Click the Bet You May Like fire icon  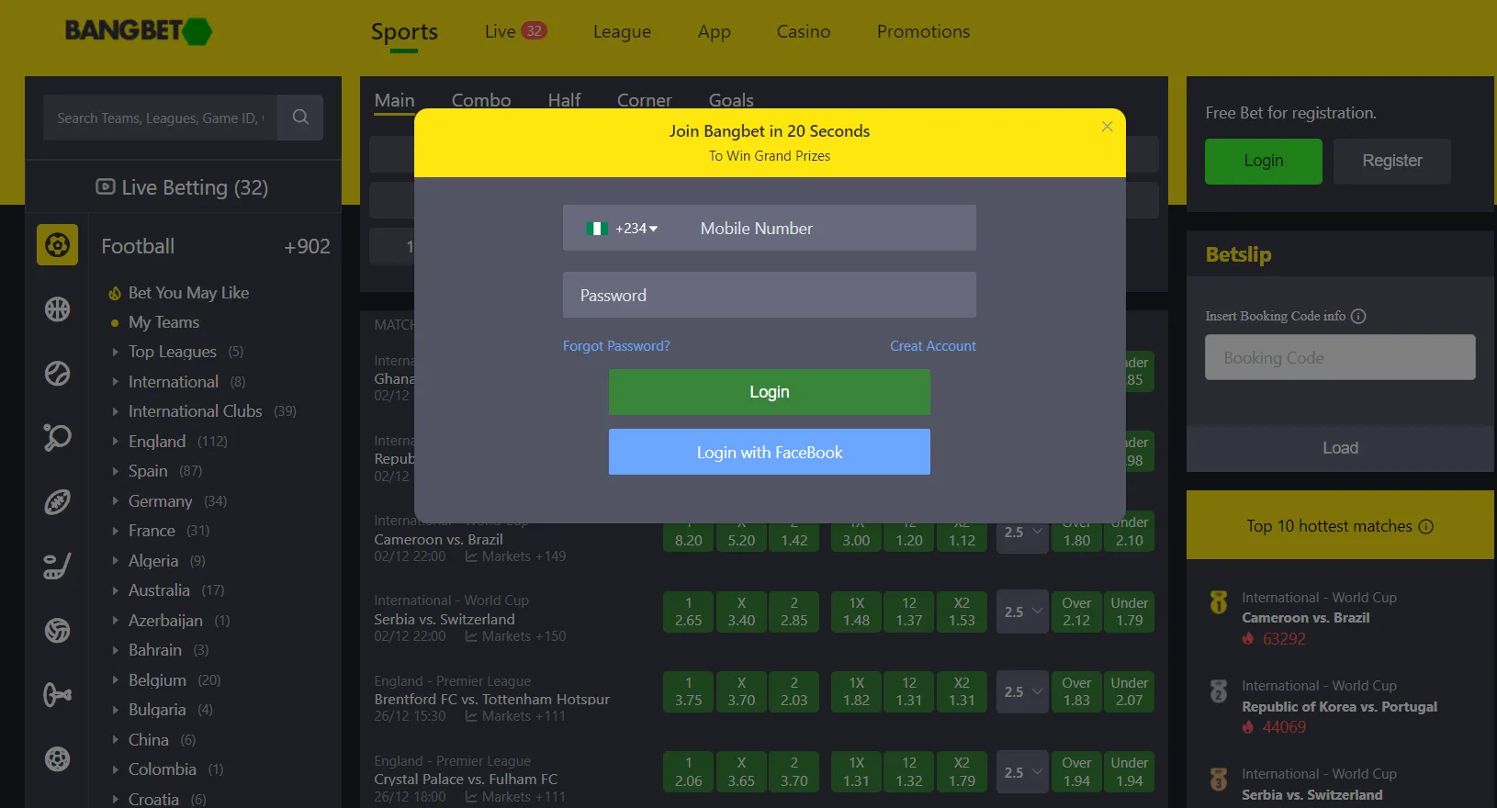(115, 293)
